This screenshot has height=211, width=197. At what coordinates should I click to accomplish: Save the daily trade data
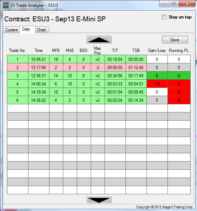(175, 40)
